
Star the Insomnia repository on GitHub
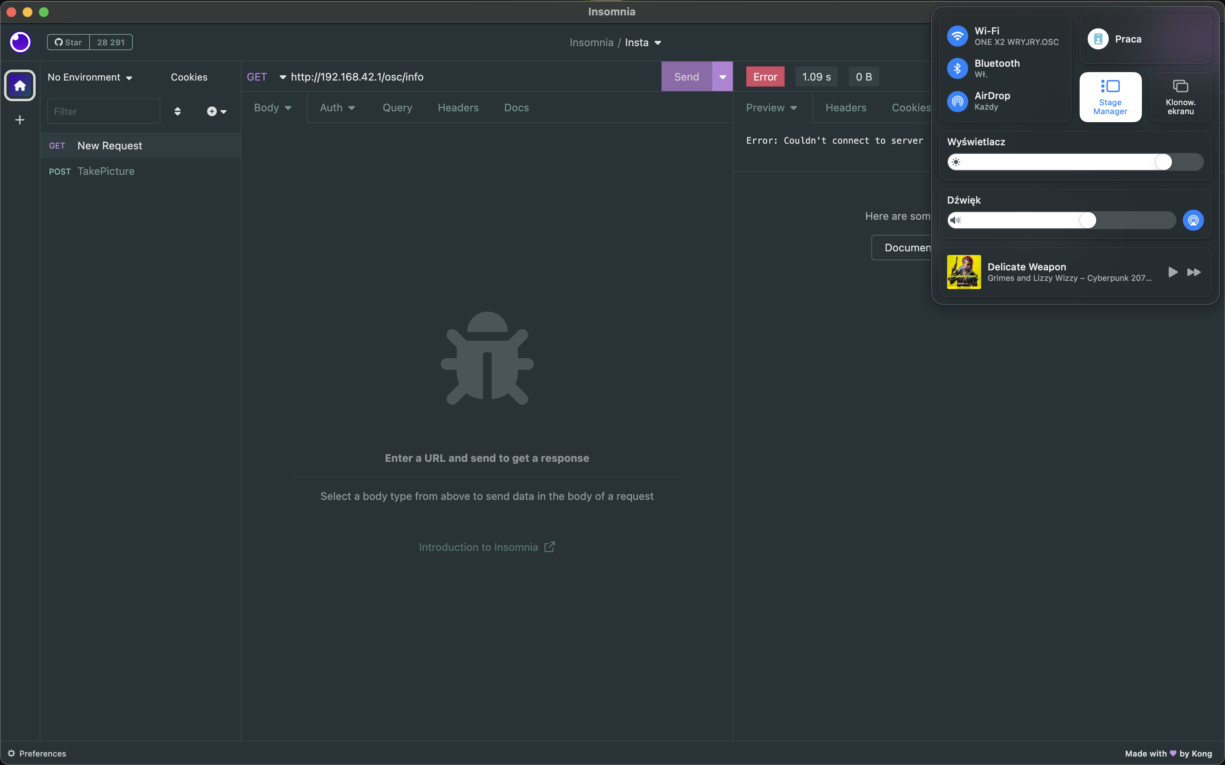click(x=68, y=42)
